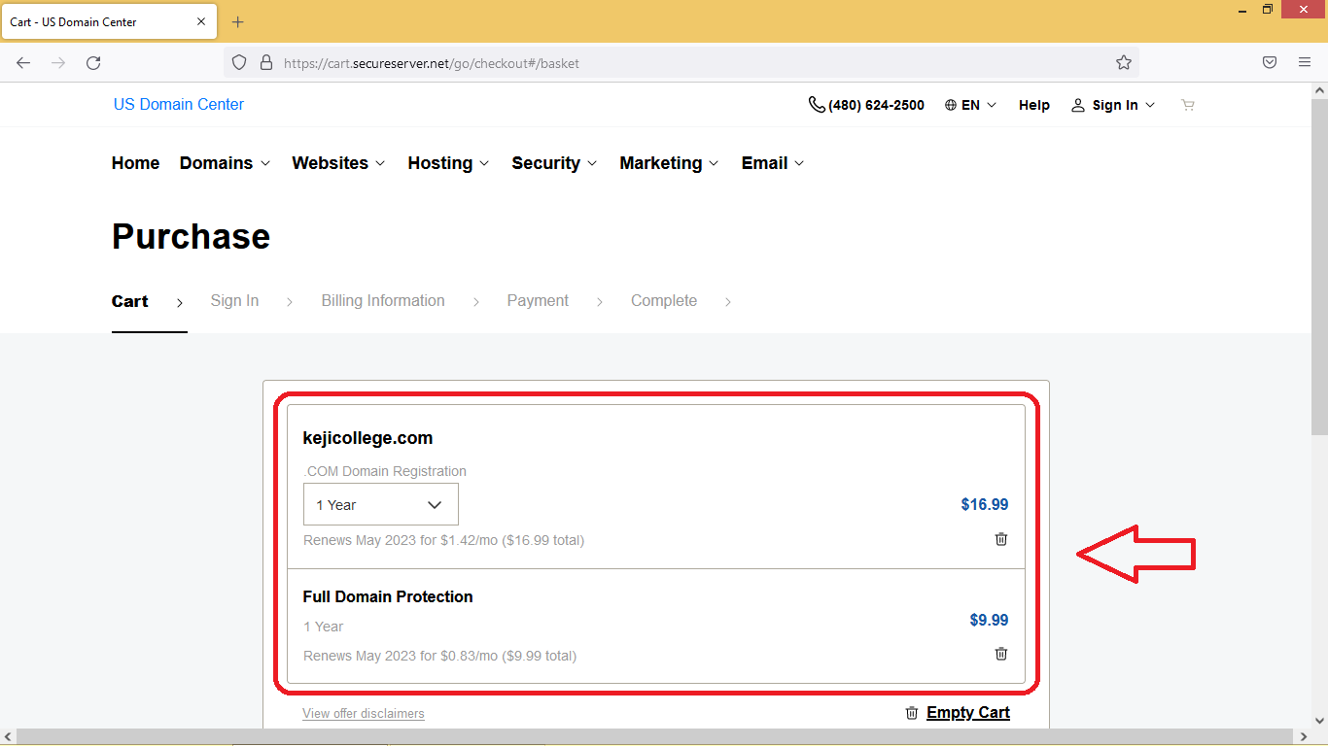Click the browser forward arrow

pyautogui.click(x=58, y=63)
